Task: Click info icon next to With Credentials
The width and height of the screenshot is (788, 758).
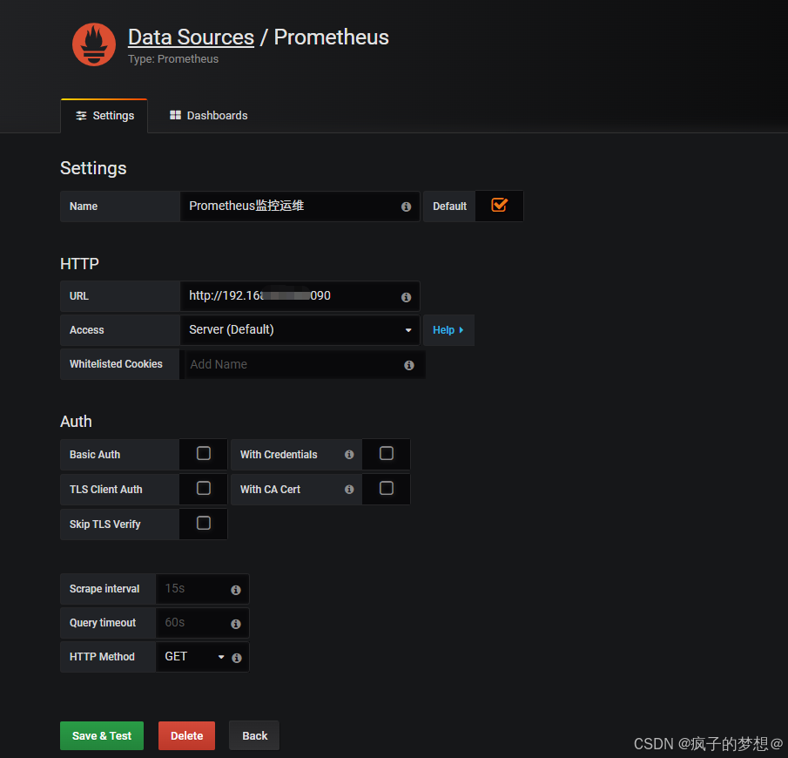Action: pos(349,455)
